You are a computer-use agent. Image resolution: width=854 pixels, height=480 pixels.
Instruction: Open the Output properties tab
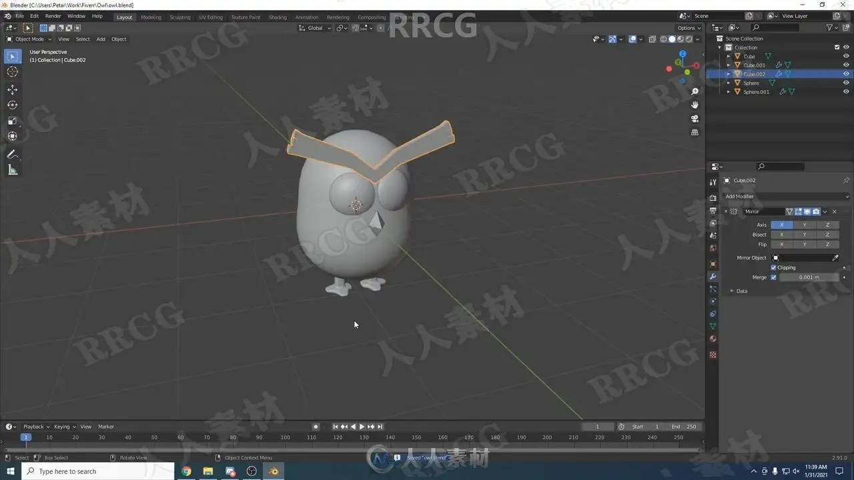(x=713, y=211)
